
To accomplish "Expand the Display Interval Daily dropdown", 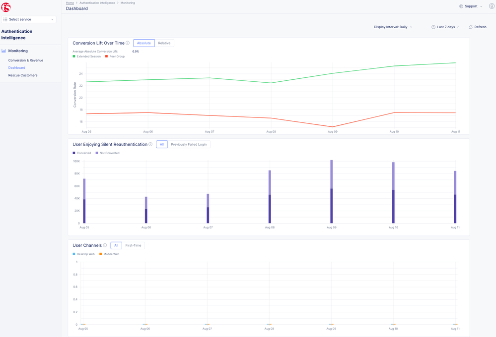I will point(393,27).
